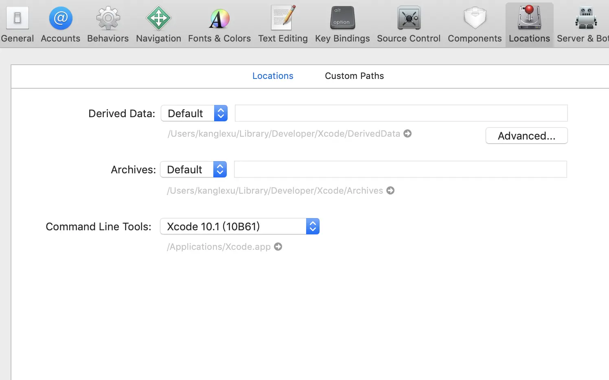Open the General preferences pane
This screenshot has height=380, width=609.
[18, 24]
